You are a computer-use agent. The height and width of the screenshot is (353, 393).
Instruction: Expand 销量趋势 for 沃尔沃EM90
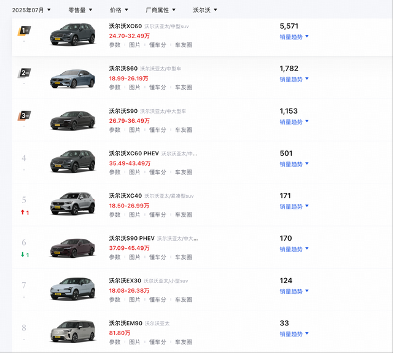tap(294, 334)
